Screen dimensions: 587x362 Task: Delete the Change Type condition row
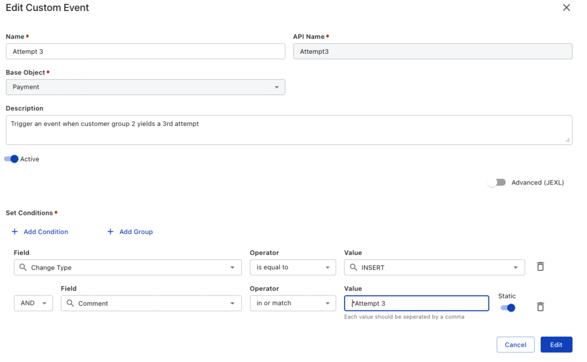click(540, 267)
